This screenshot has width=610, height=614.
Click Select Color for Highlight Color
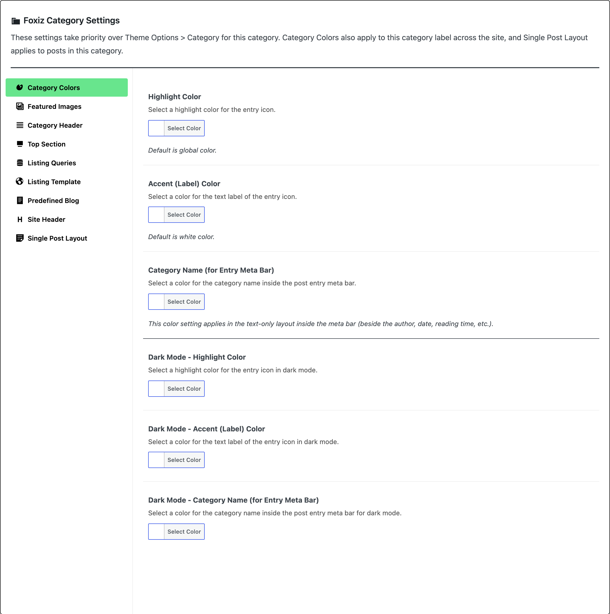click(184, 128)
